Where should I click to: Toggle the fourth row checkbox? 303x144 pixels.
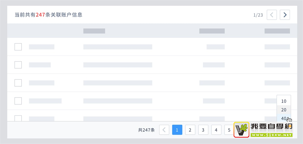(x=18, y=101)
